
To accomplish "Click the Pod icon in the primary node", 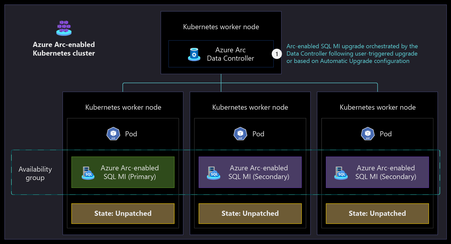I will pos(113,134).
